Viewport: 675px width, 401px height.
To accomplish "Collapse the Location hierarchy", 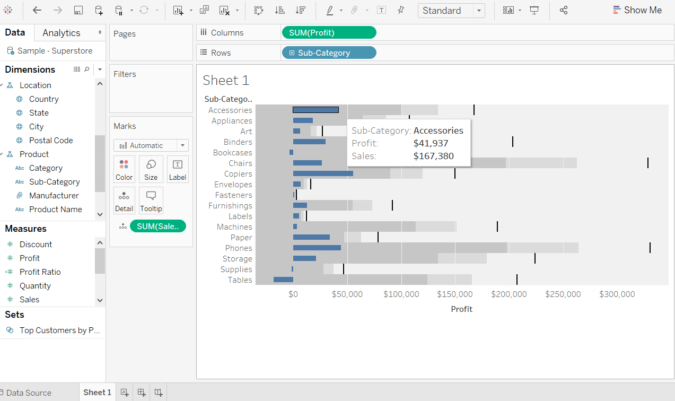I will point(2,85).
